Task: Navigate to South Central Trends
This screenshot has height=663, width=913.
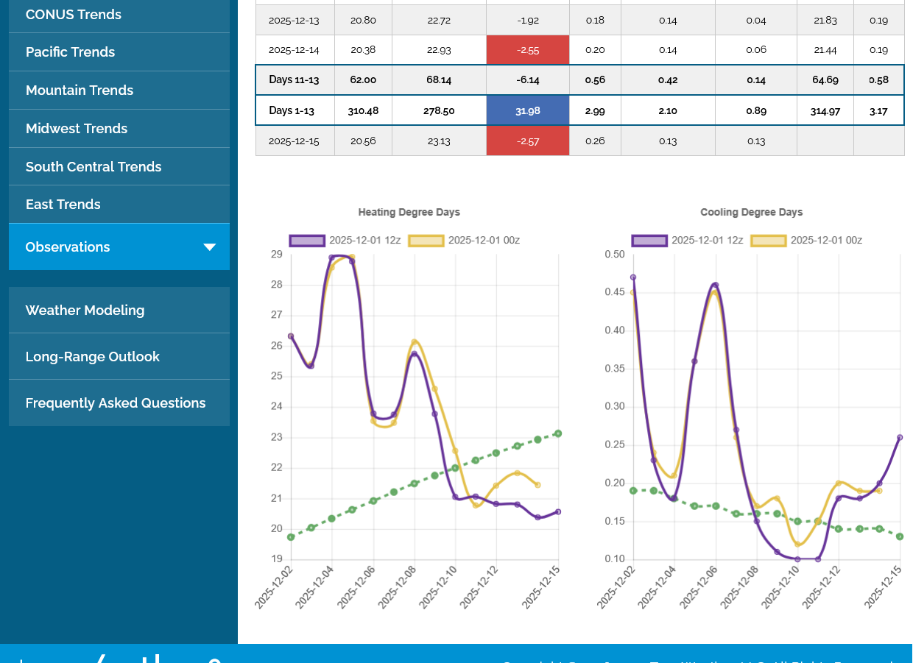Action: click(94, 167)
